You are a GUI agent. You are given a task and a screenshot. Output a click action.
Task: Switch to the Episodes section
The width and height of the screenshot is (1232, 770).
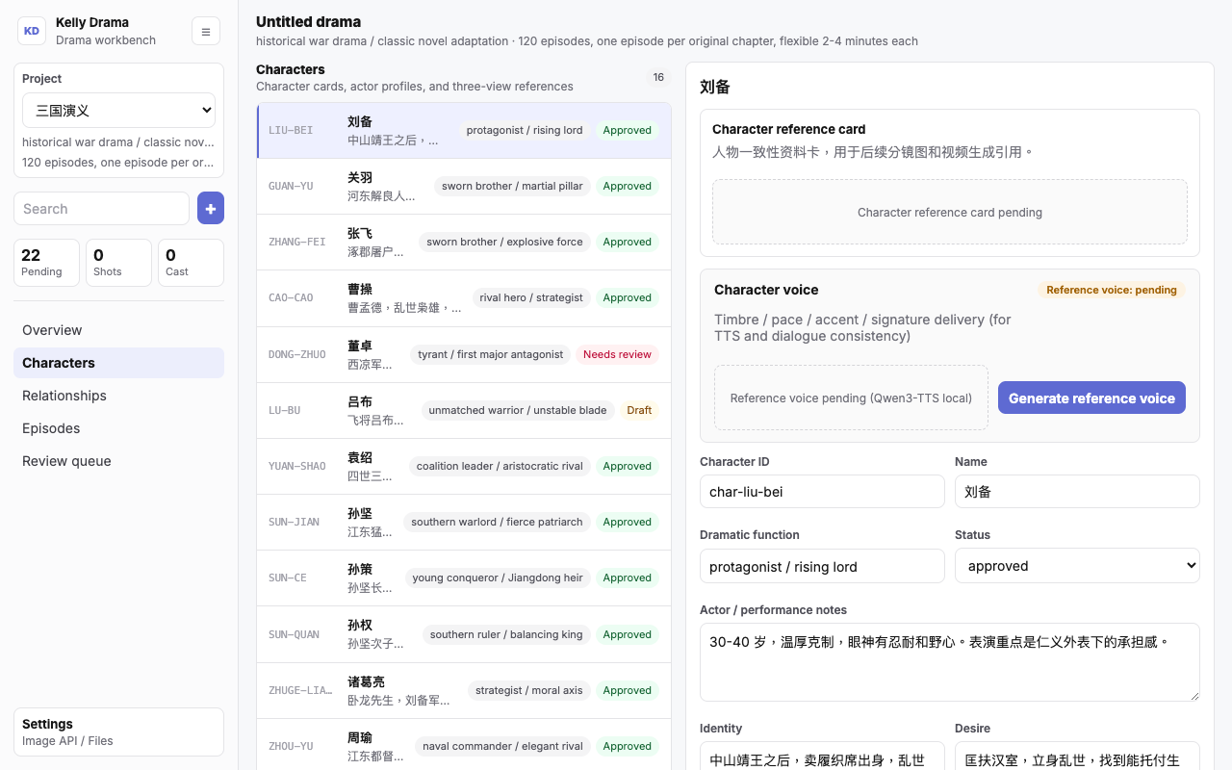point(118,428)
